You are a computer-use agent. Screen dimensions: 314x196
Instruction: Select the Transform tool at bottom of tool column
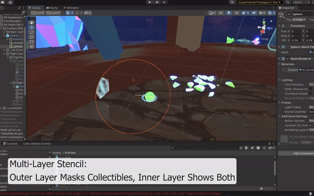coord(31,46)
